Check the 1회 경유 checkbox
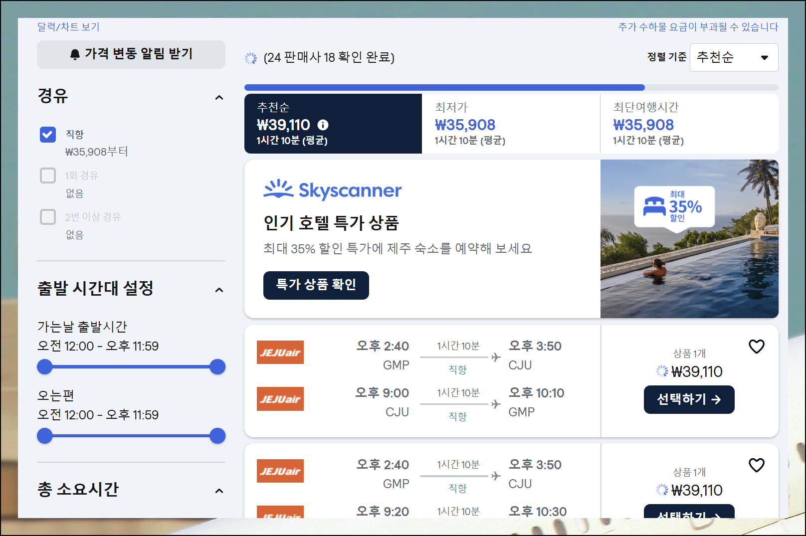The width and height of the screenshot is (806, 536). [x=48, y=176]
